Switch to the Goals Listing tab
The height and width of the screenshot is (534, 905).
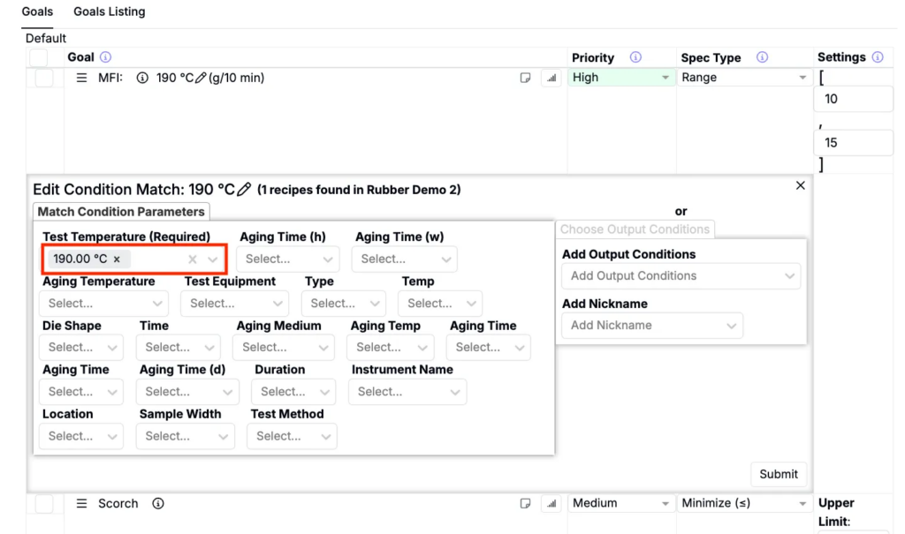tap(110, 11)
